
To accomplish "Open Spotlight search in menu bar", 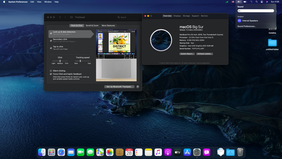I will (257, 2).
